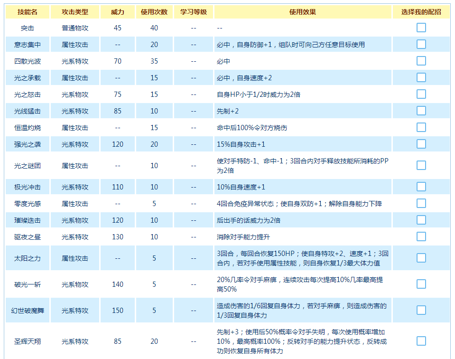Click the 技能名 column header
The width and height of the screenshot is (455, 359).
click(x=28, y=12)
